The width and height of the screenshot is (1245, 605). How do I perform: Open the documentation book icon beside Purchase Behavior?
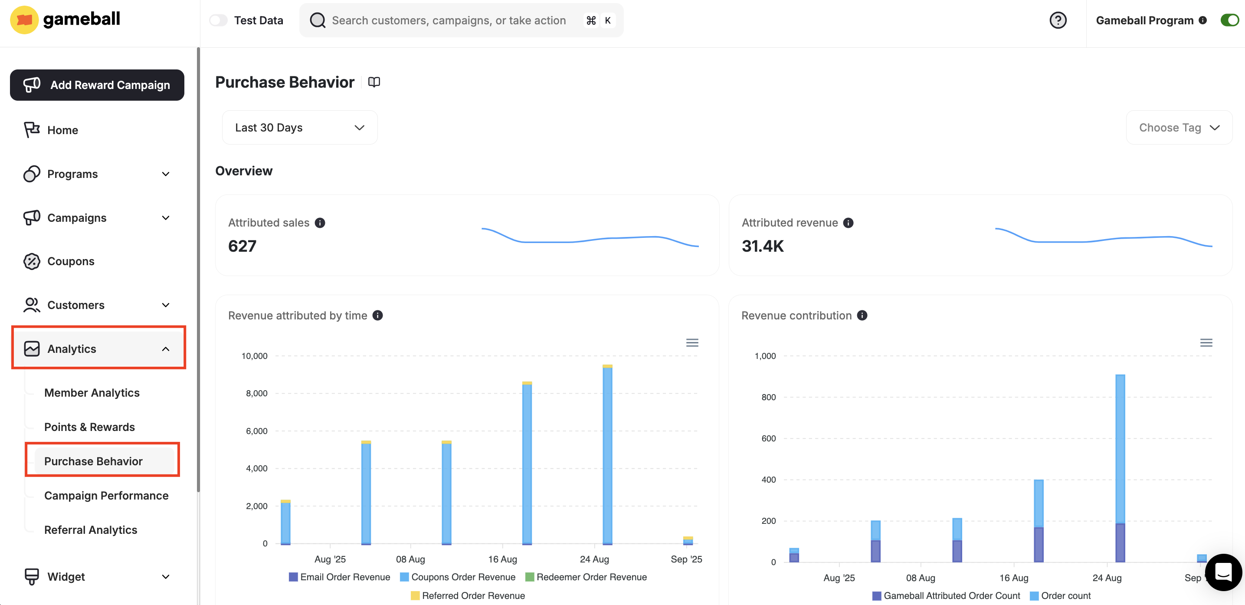(374, 82)
